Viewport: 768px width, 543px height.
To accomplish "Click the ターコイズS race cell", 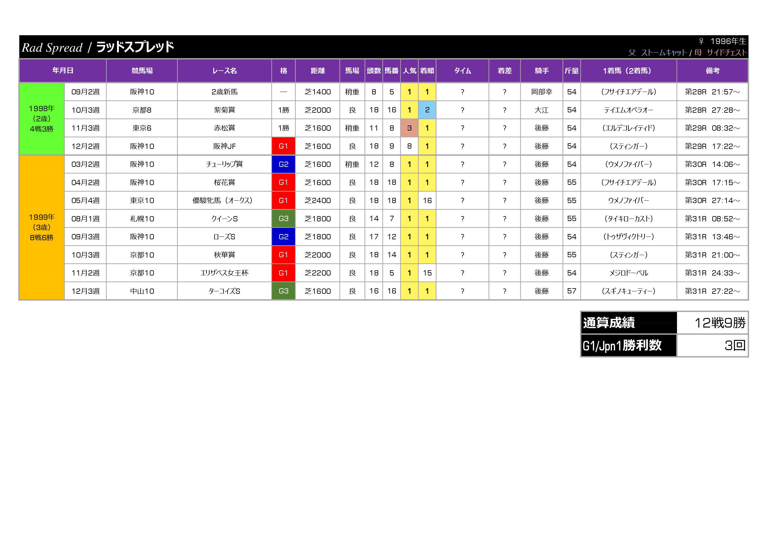I will [x=224, y=291].
